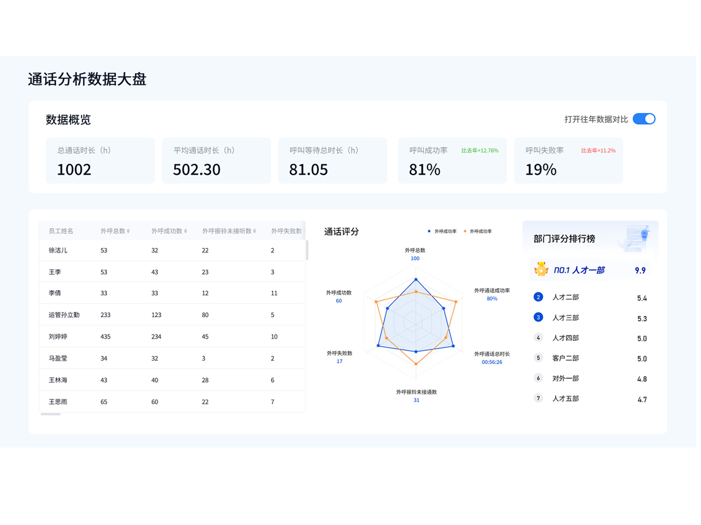The image size is (701, 525).
Task: Select employee name 徐洁儿 in the table
Action: click(x=58, y=250)
